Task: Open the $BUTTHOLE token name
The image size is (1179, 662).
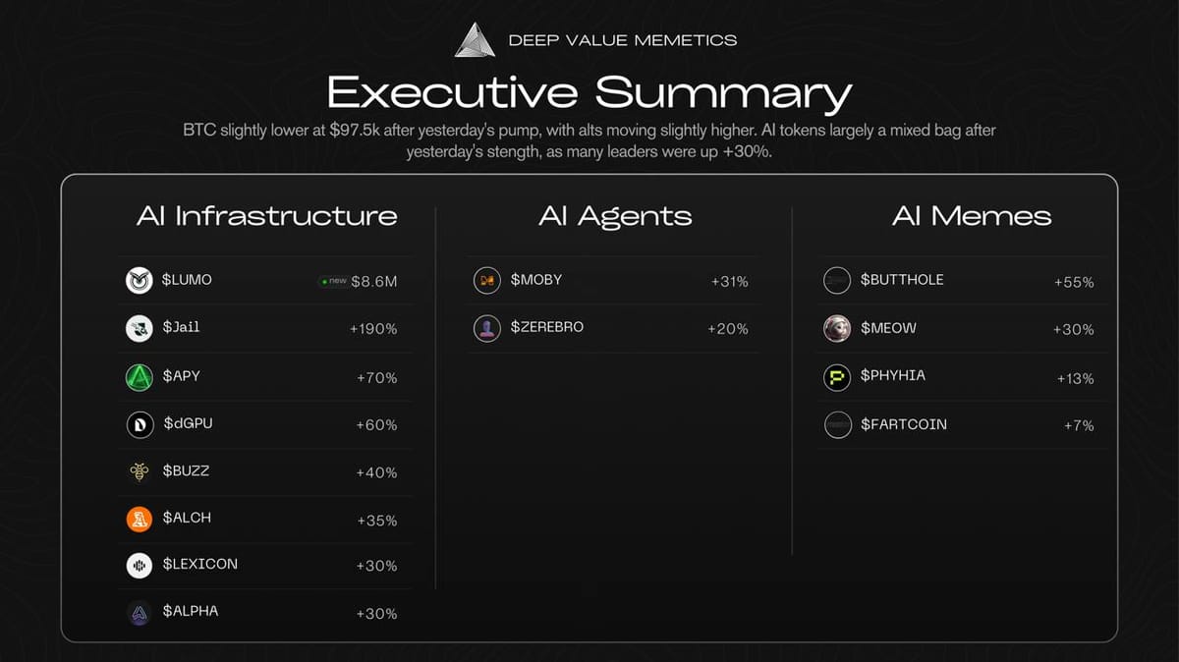Action: (x=901, y=280)
